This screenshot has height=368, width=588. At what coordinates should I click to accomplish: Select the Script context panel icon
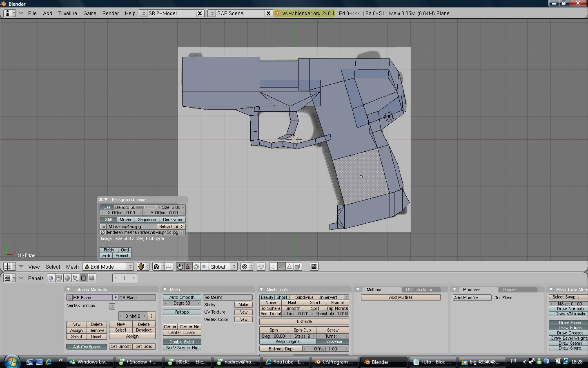[x=59, y=278]
